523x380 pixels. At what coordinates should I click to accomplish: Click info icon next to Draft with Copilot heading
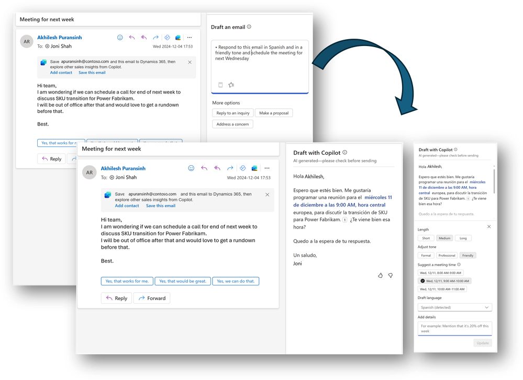[345, 152]
